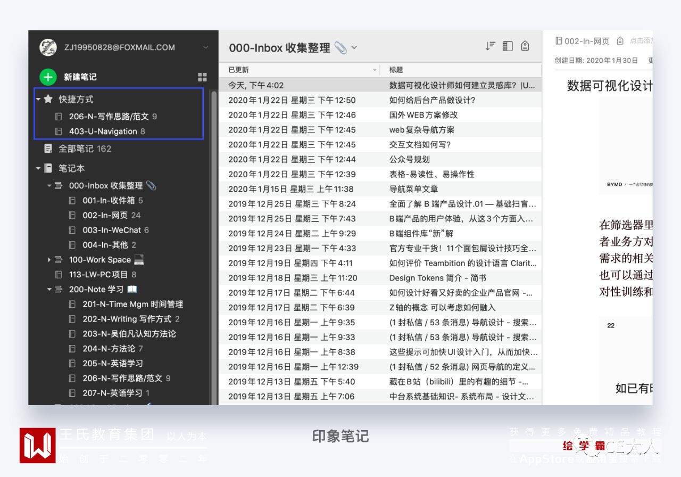
Task: Click the note icon beside 全部笔记
Action: click(x=48, y=149)
